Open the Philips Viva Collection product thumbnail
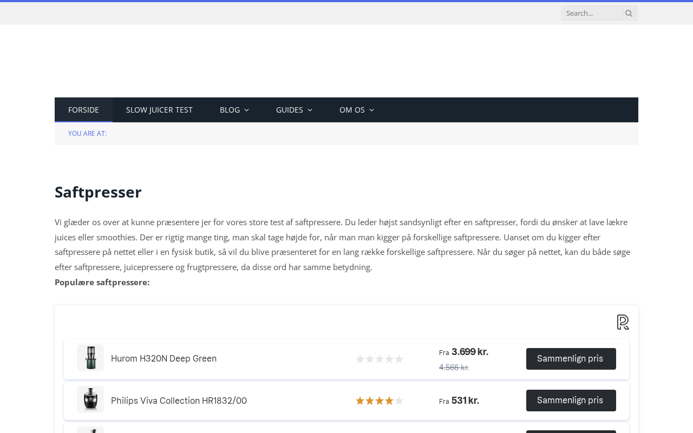 click(x=90, y=399)
